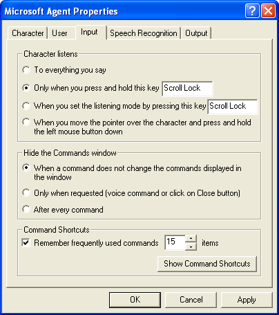The width and height of the screenshot is (279, 315).
Task: Click the press-and-hold key Scroll Lock field
Action: point(187,89)
